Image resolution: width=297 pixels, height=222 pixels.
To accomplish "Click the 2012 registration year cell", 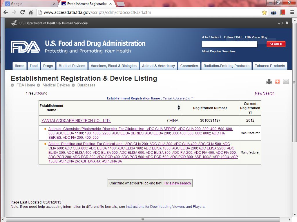I will pos(250,121).
